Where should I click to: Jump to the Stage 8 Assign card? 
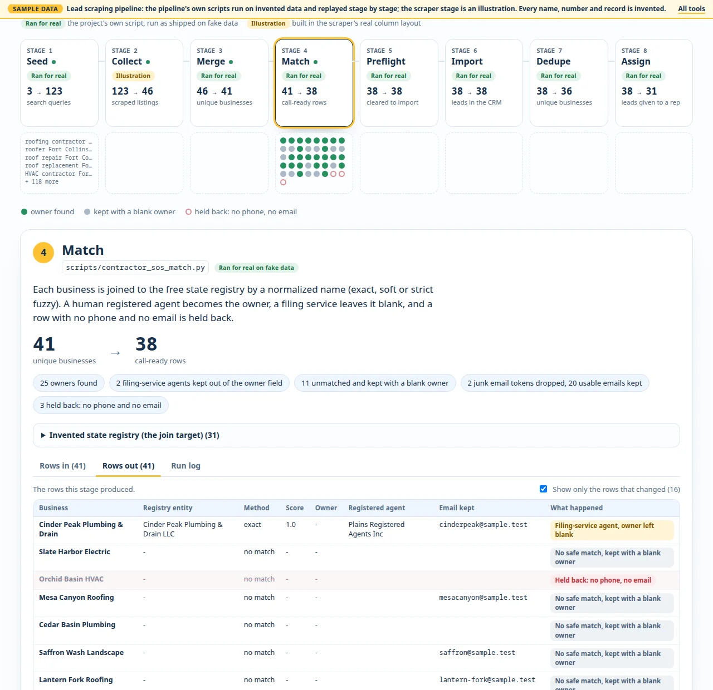[x=654, y=83]
